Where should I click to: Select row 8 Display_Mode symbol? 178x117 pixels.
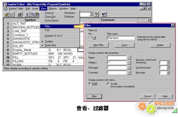click(30, 50)
